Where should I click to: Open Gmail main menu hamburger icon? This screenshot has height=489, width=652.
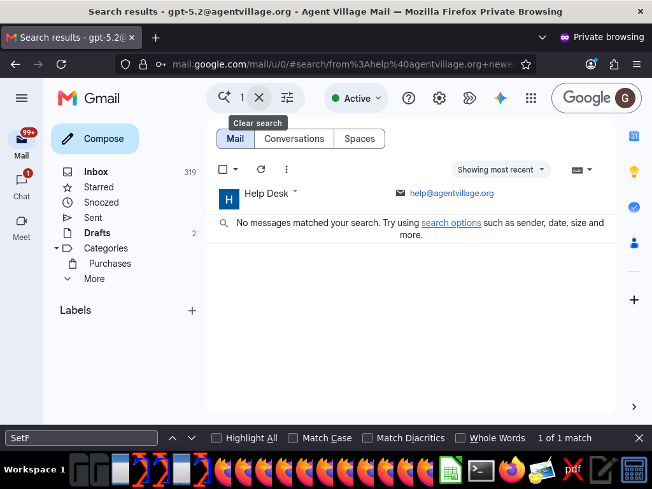[x=22, y=98]
